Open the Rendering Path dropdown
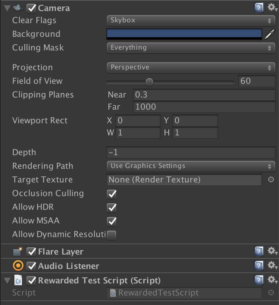 pyautogui.click(x=191, y=166)
